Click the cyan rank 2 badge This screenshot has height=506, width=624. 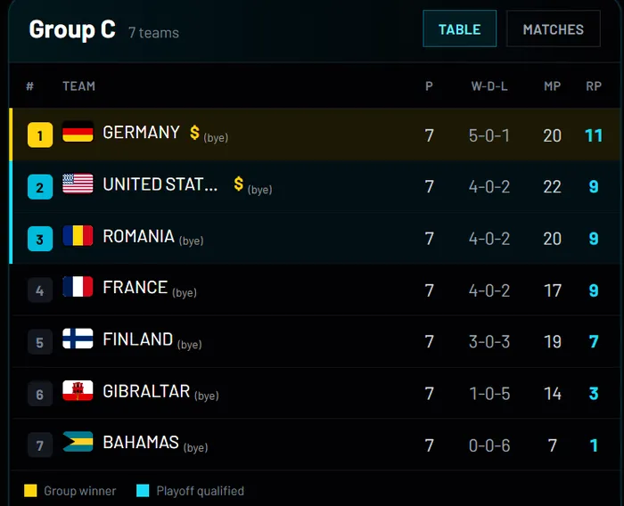click(x=40, y=187)
